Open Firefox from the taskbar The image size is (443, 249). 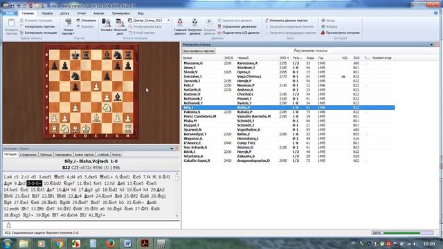110,243
